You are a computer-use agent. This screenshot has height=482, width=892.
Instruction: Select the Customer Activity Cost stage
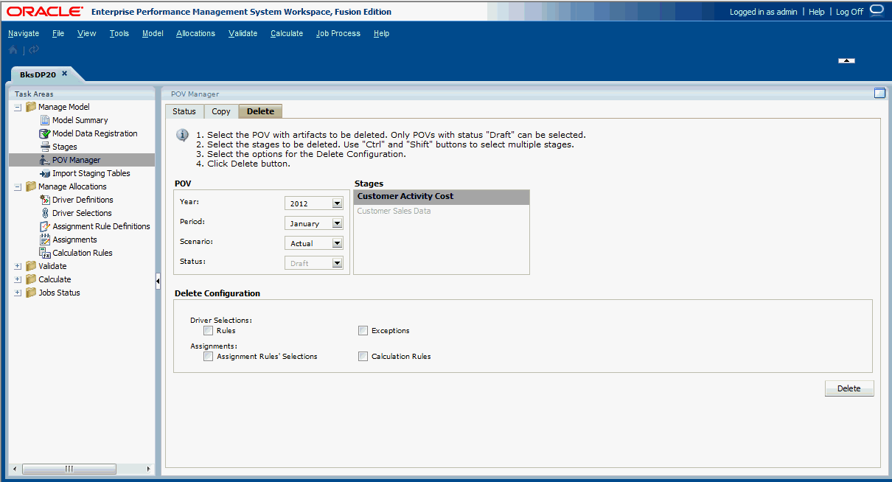[442, 197]
